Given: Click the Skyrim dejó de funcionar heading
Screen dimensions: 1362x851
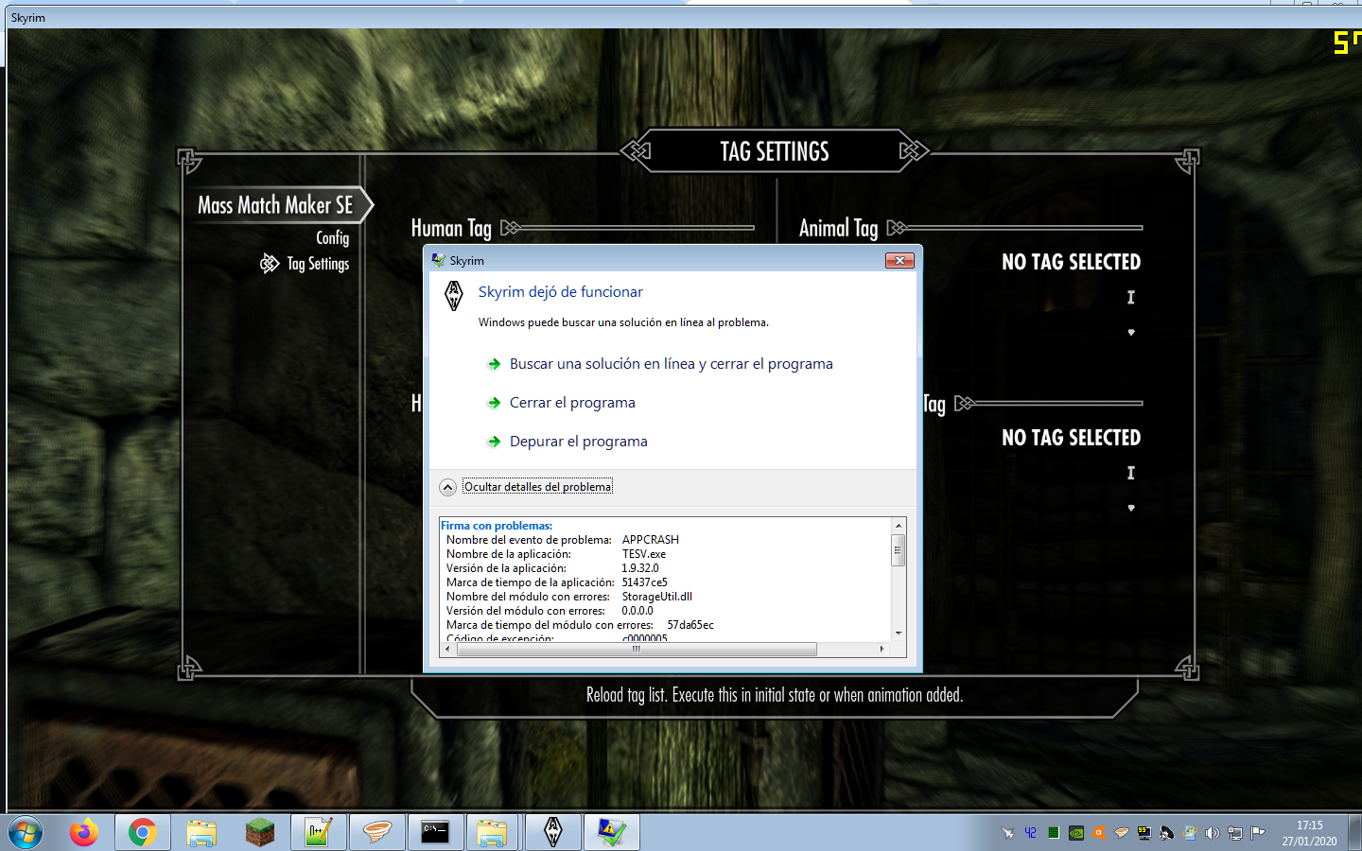Looking at the screenshot, I should click(x=560, y=292).
